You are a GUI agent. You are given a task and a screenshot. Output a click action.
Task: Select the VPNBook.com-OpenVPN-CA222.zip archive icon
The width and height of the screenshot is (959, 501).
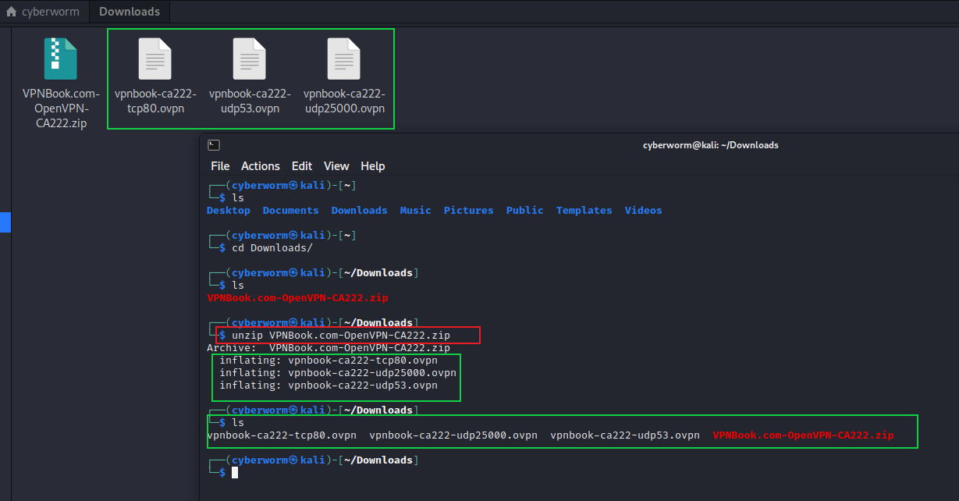click(60, 59)
